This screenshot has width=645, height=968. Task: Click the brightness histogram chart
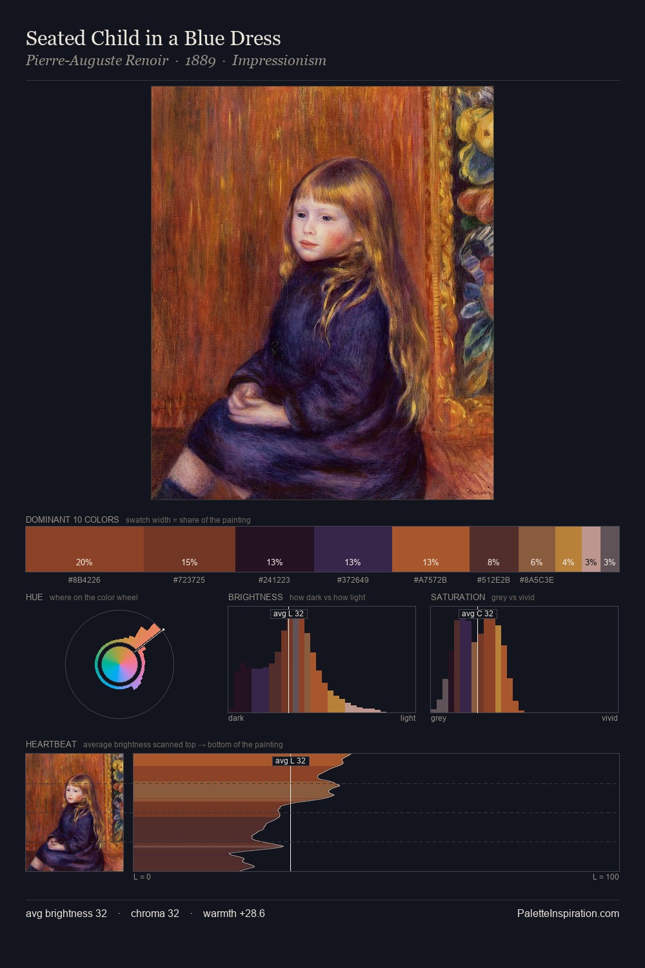(x=322, y=660)
